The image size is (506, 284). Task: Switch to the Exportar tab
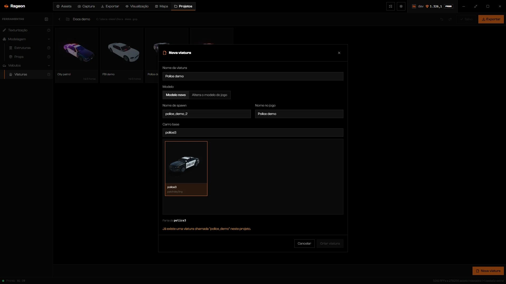tap(110, 6)
